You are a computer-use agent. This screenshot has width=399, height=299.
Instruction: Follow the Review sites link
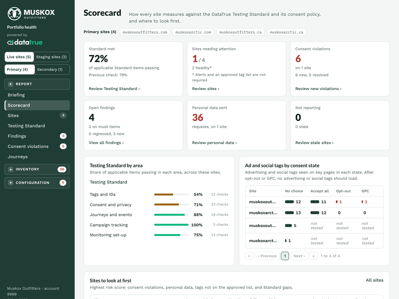click(206, 89)
